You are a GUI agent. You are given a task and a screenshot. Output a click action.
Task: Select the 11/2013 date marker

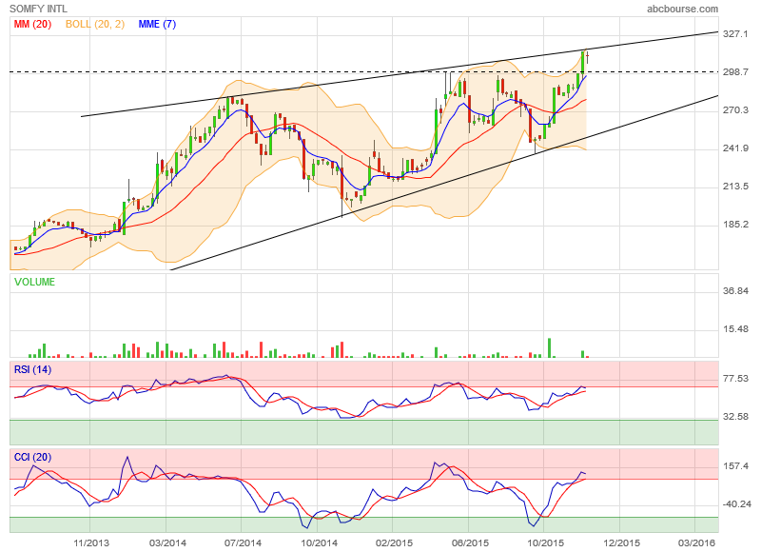pos(91,542)
